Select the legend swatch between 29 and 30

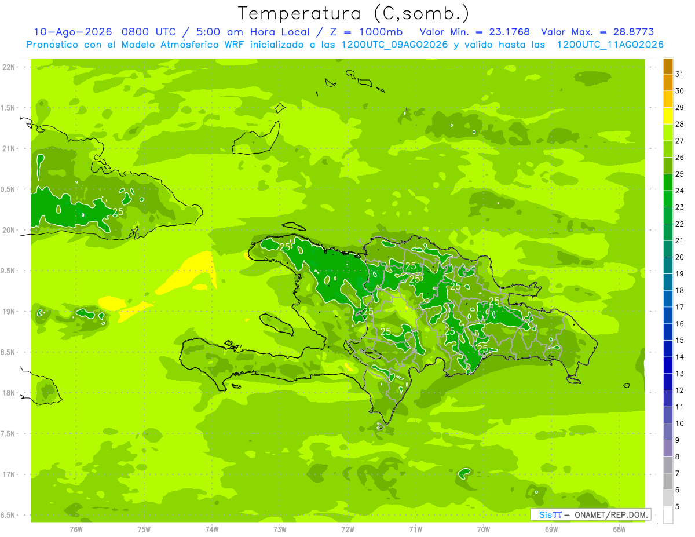(668, 99)
